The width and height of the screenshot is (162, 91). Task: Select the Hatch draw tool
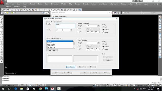coord(2,52)
